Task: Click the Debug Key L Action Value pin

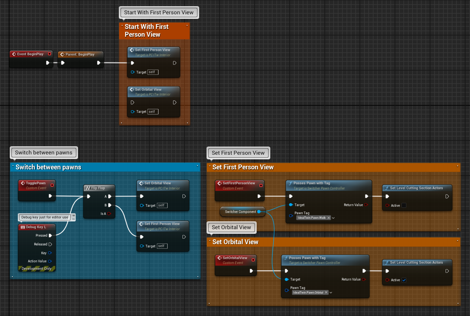Action: click(50, 261)
